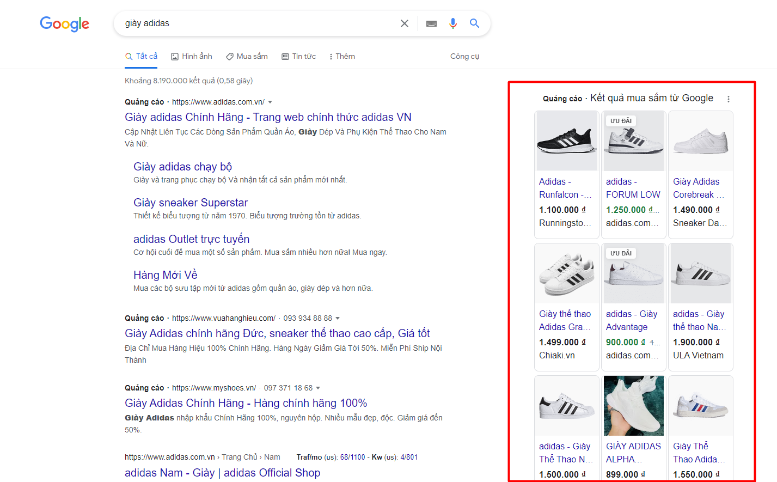Open 'adidas - FORUM LOW' product title

click(x=633, y=188)
